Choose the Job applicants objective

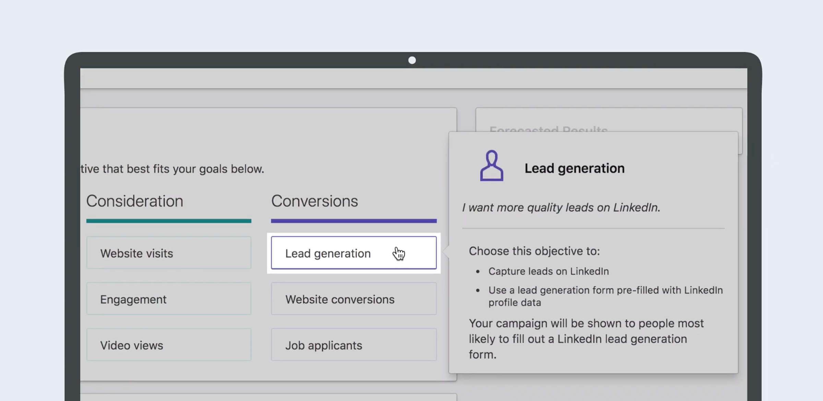[x=353, y=345]
